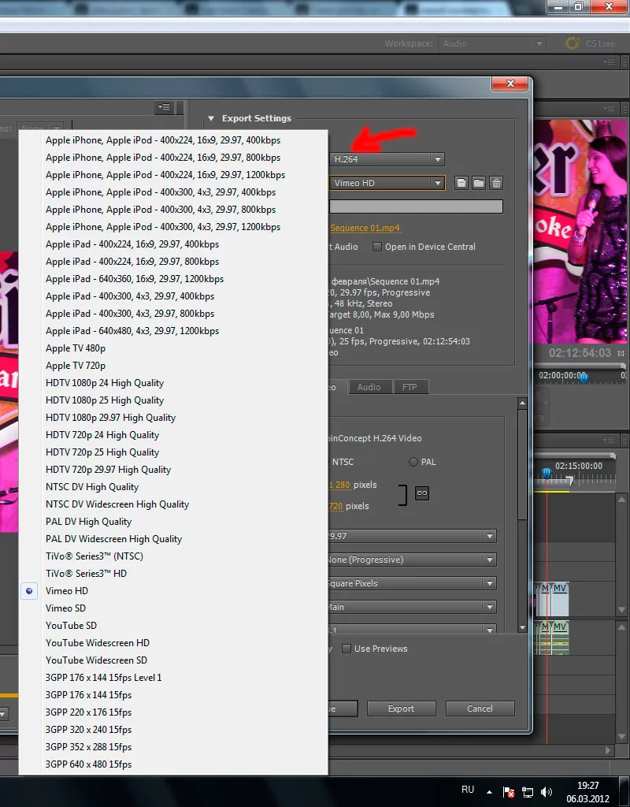Select the PAL radio button
This screenshot has height=807, width=630.
[413, 462]
